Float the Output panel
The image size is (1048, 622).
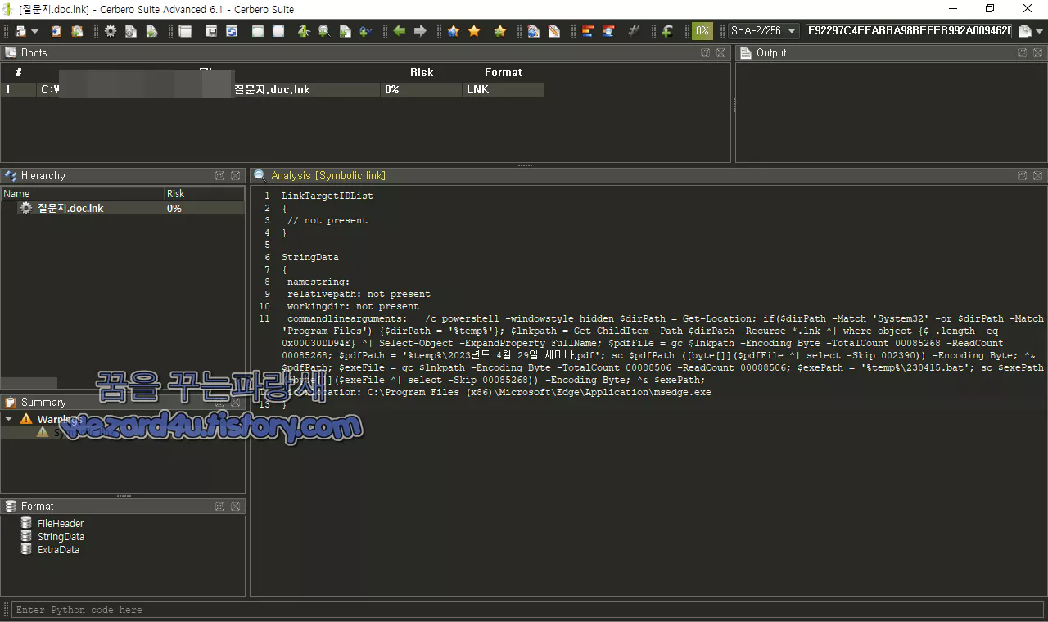pyautogui.click(x=1022, y=52)
